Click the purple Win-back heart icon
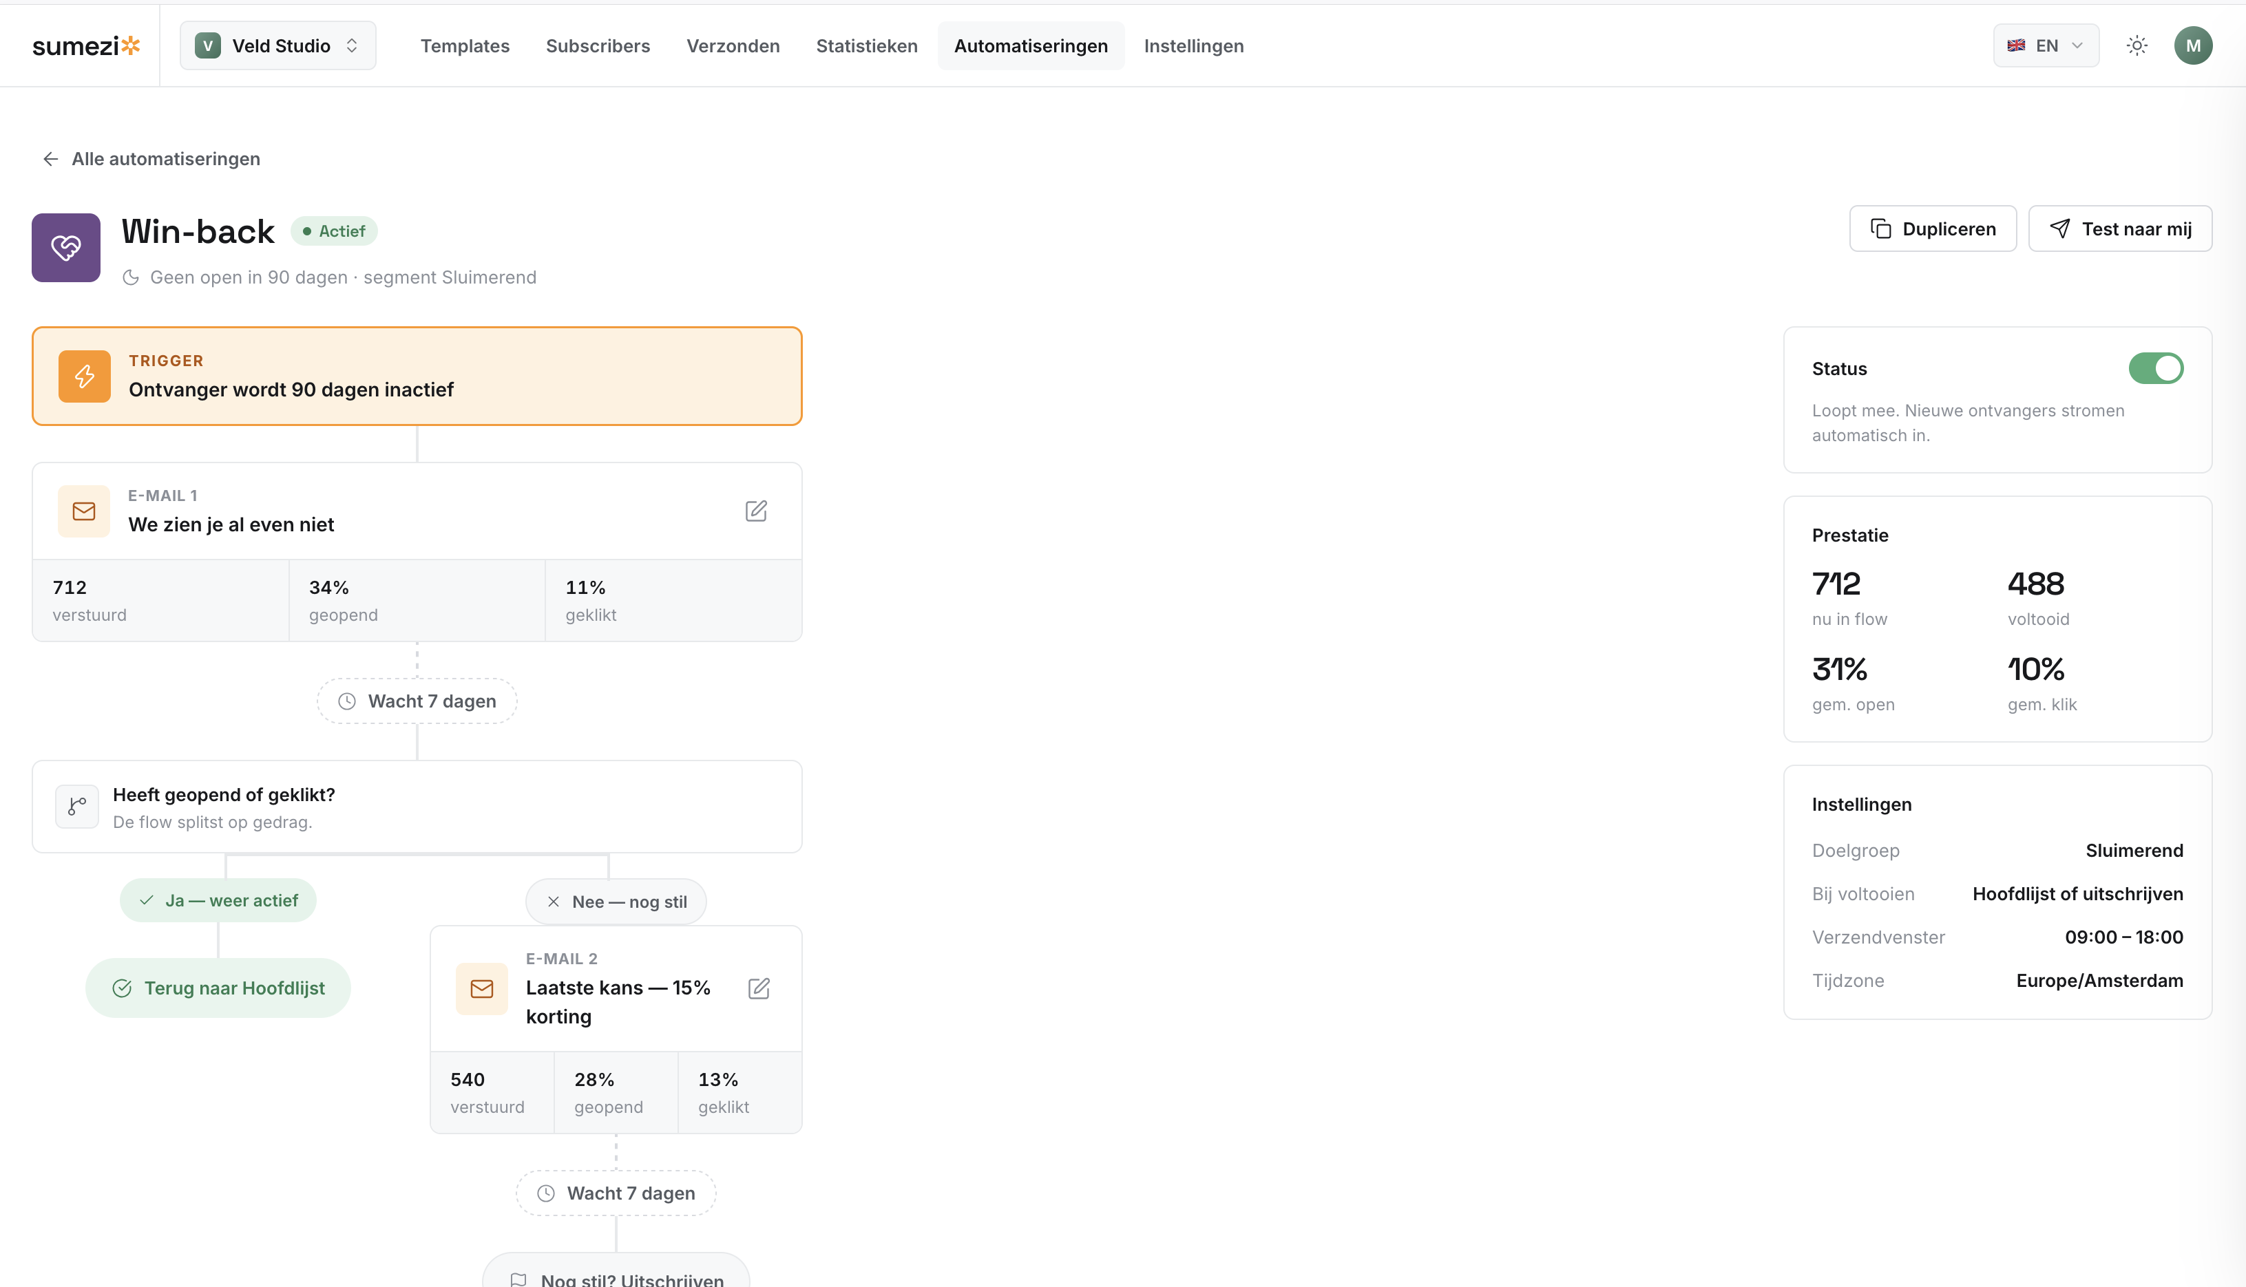Screen dimensions: 2246x1287 [x=66, y=248]
